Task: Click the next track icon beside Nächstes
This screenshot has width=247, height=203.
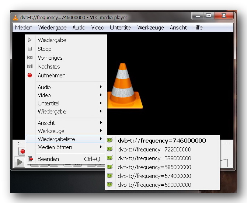Action: coord(30,66)
